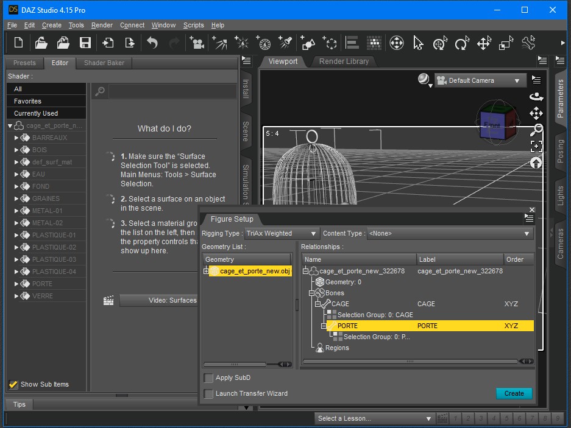571x428 pixels.
Task: Switch to the Shader Baker tab
Action: (104, 63)
